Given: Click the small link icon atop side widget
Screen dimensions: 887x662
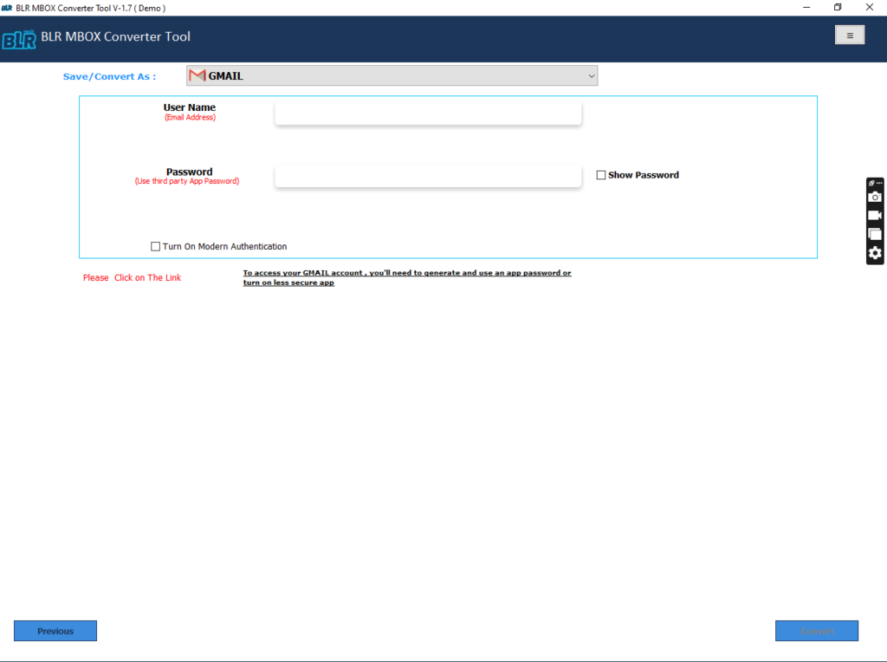Looking at the screenshot, I should point(871,183).
